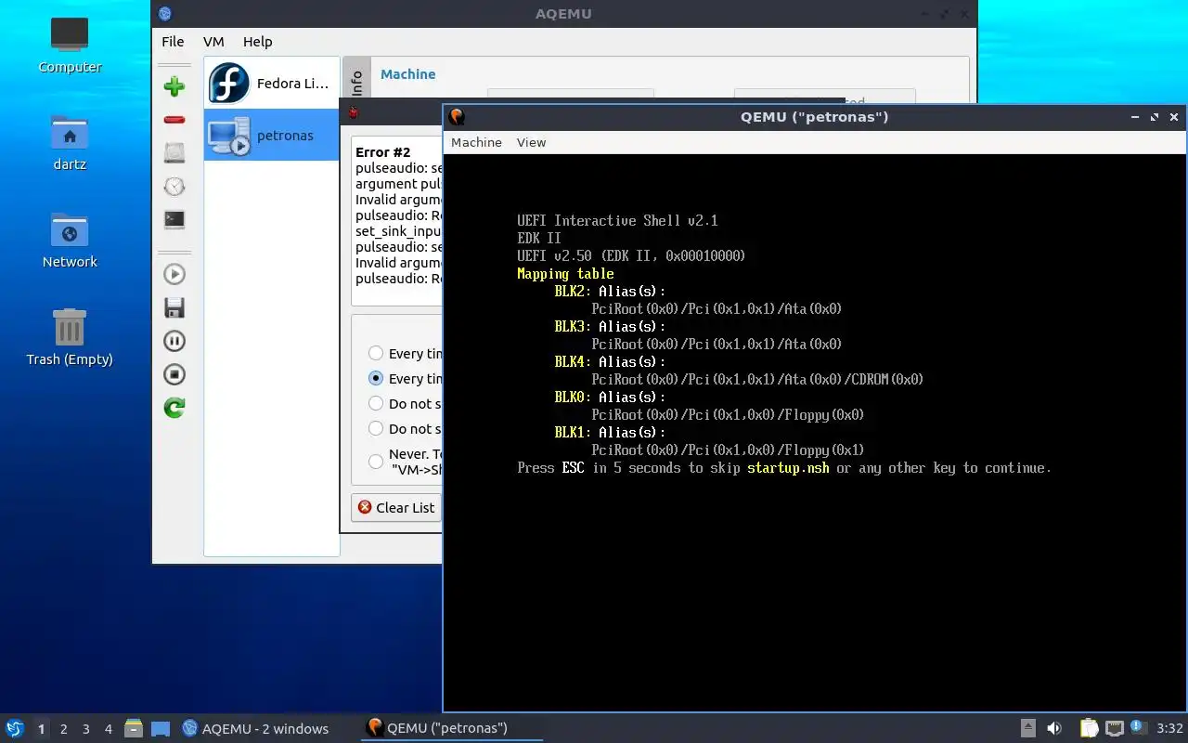Switch to workspace 4

click(x=108, y=729)
